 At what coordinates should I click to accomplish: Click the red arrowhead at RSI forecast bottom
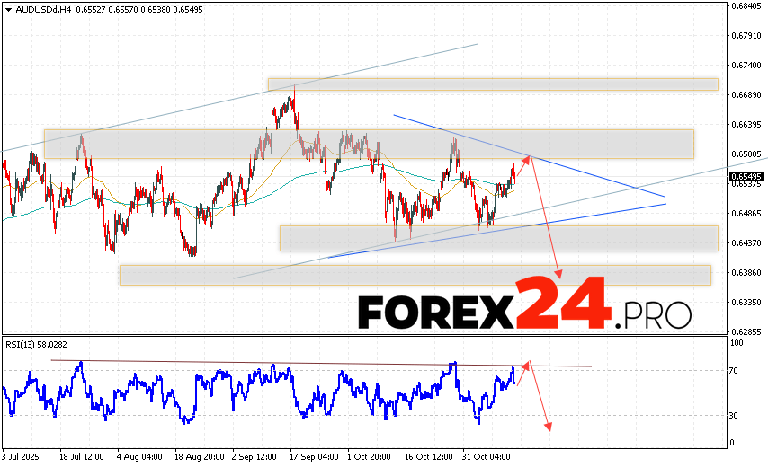(546, 427)
